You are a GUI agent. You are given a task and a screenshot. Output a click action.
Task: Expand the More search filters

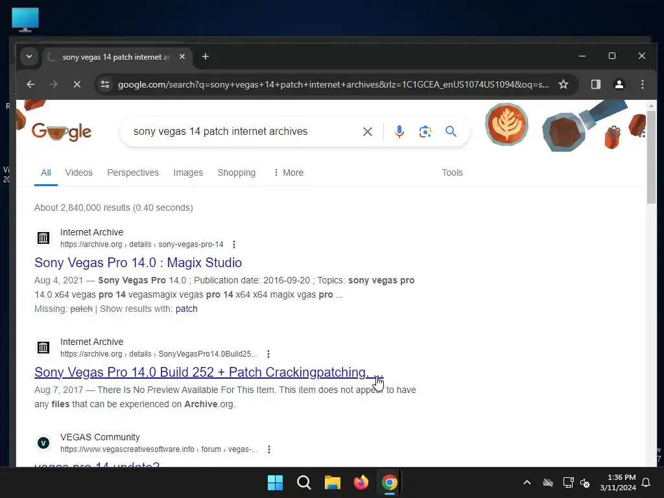click(x=289, y=172)
